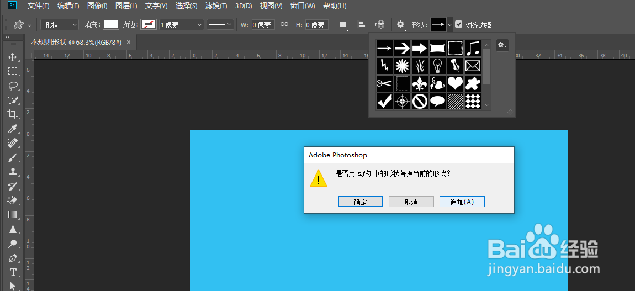Open the path arrangement dropdown

[380, 25]
